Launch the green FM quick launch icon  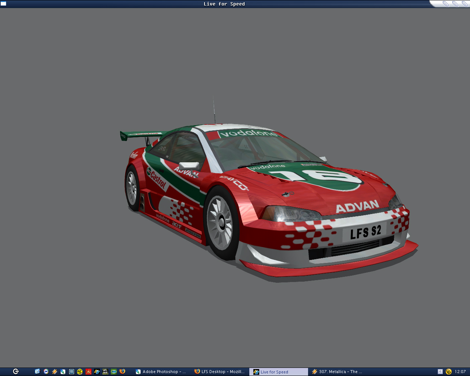click(x=113, y=372)
